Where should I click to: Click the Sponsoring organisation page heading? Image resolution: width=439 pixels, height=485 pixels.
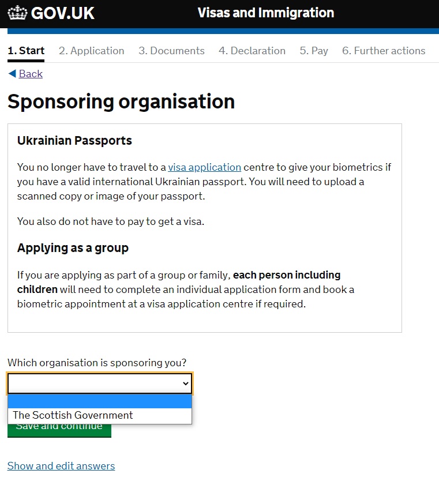click(121, 101)
